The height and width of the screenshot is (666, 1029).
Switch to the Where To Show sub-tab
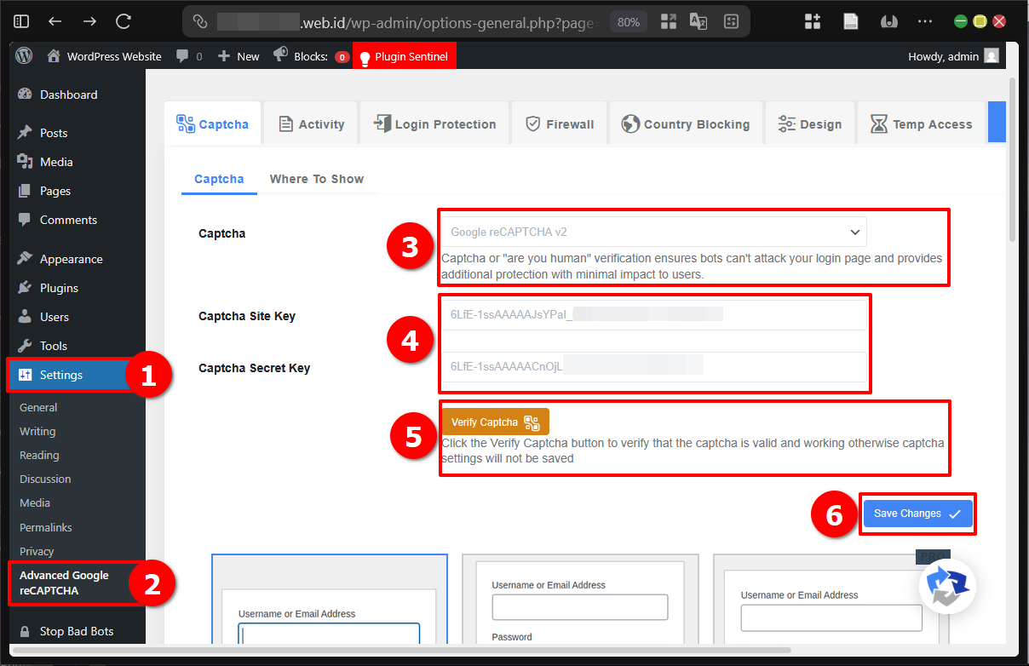pyautogui.click(x=317, y=179)
